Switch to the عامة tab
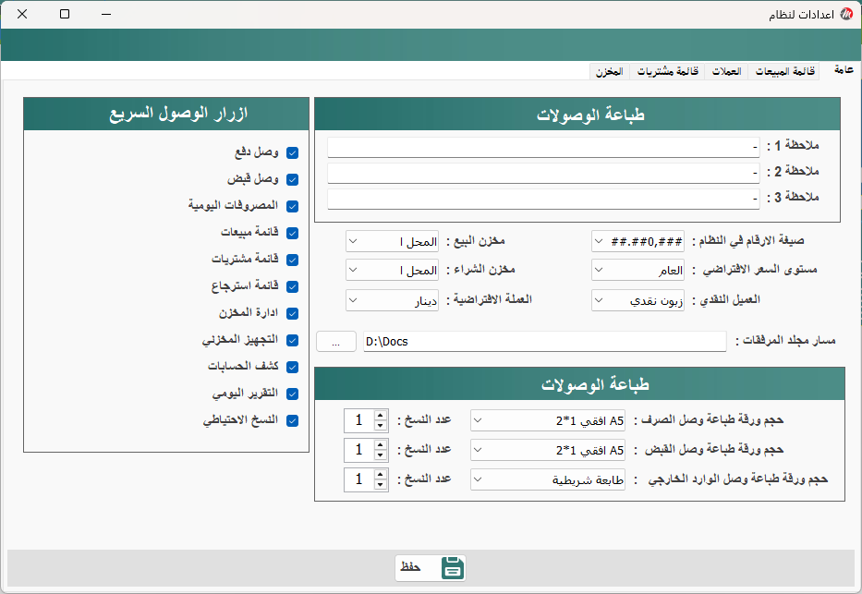Image resolution: width=862 pixels, height=594 pixels. [844, 69]
